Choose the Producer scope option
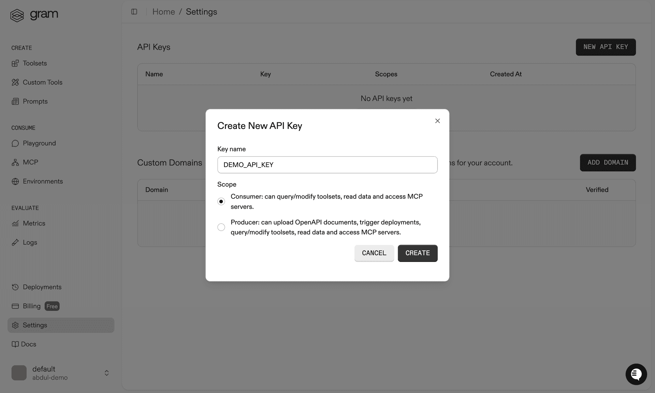Screen dimensions: 655x393 [x=221, y=227]
